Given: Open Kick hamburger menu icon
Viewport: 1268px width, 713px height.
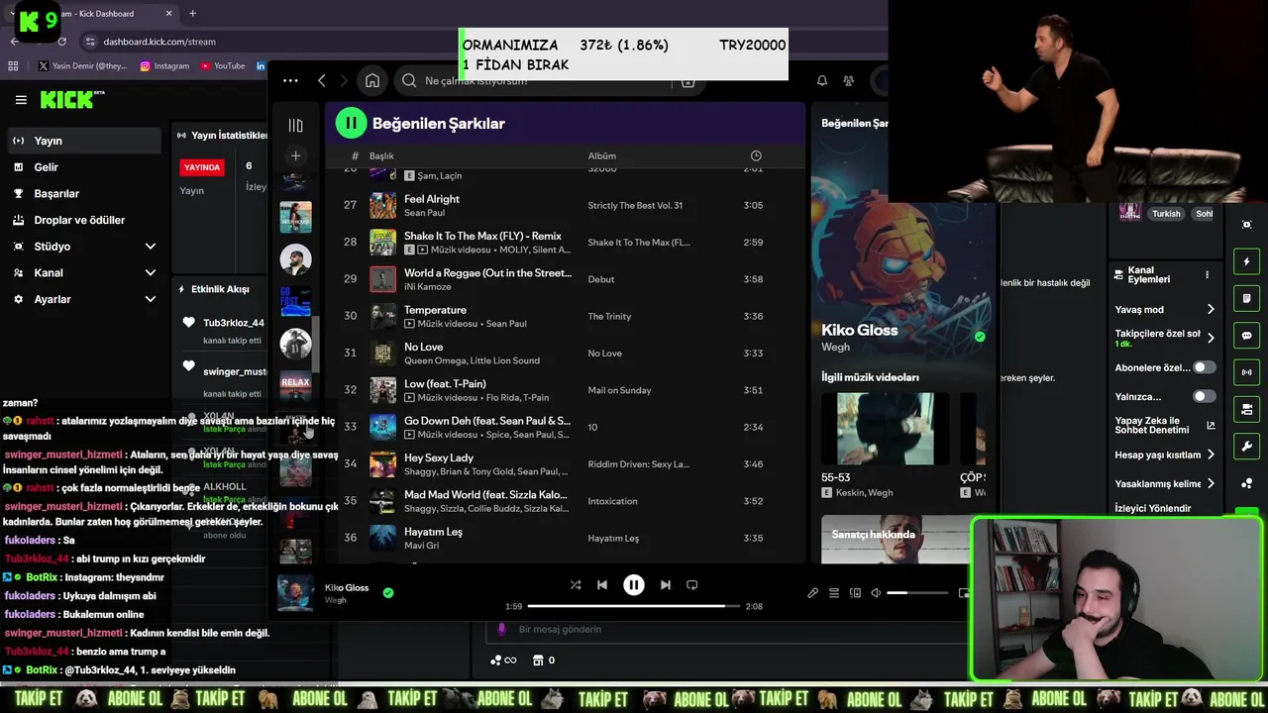Looking at the screenshot, I should pos(21,100).
